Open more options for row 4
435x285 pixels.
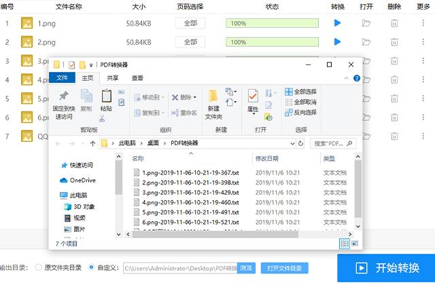tap(423, 79)
